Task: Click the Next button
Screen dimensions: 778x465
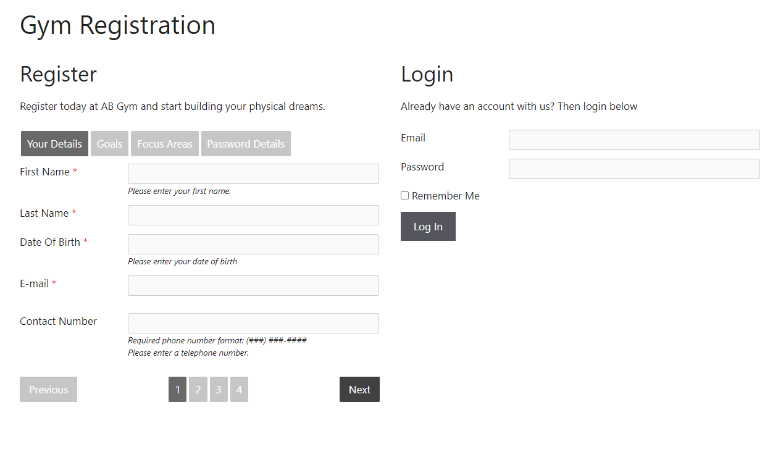Action: 359,390
